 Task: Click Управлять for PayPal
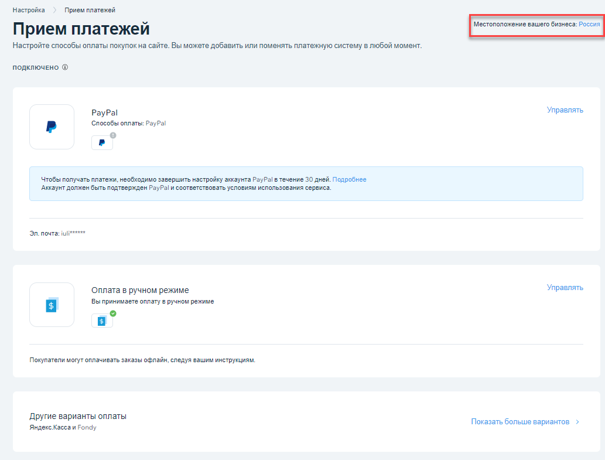pyautogui.click(x=565, y=110)
